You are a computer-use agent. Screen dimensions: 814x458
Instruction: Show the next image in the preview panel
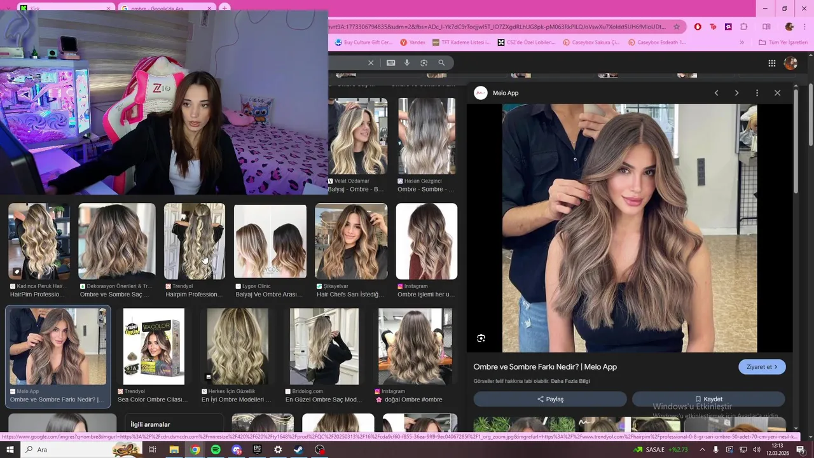click(x=736, y=93)
